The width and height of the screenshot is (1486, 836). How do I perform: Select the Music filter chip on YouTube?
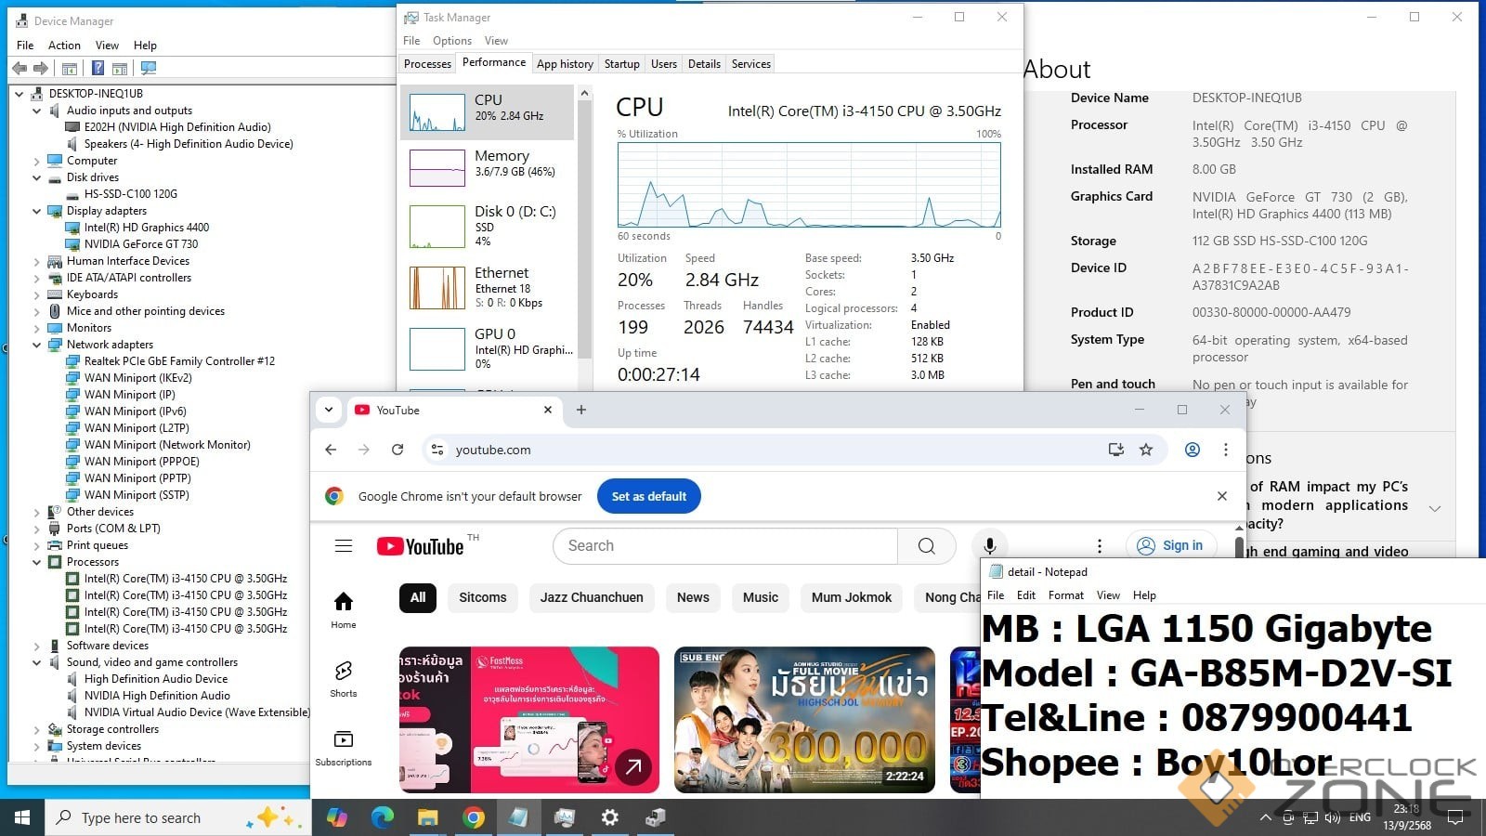(x=760, y=597)
